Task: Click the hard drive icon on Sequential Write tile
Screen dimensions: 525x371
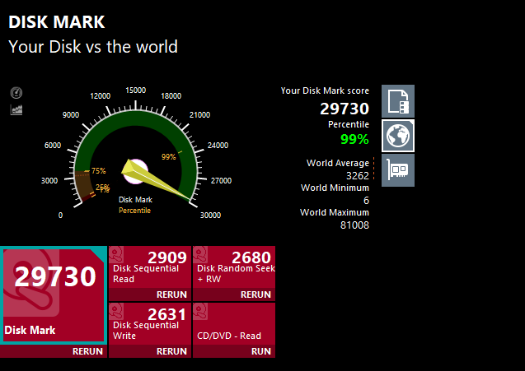Action: click(x=116, y=312)
